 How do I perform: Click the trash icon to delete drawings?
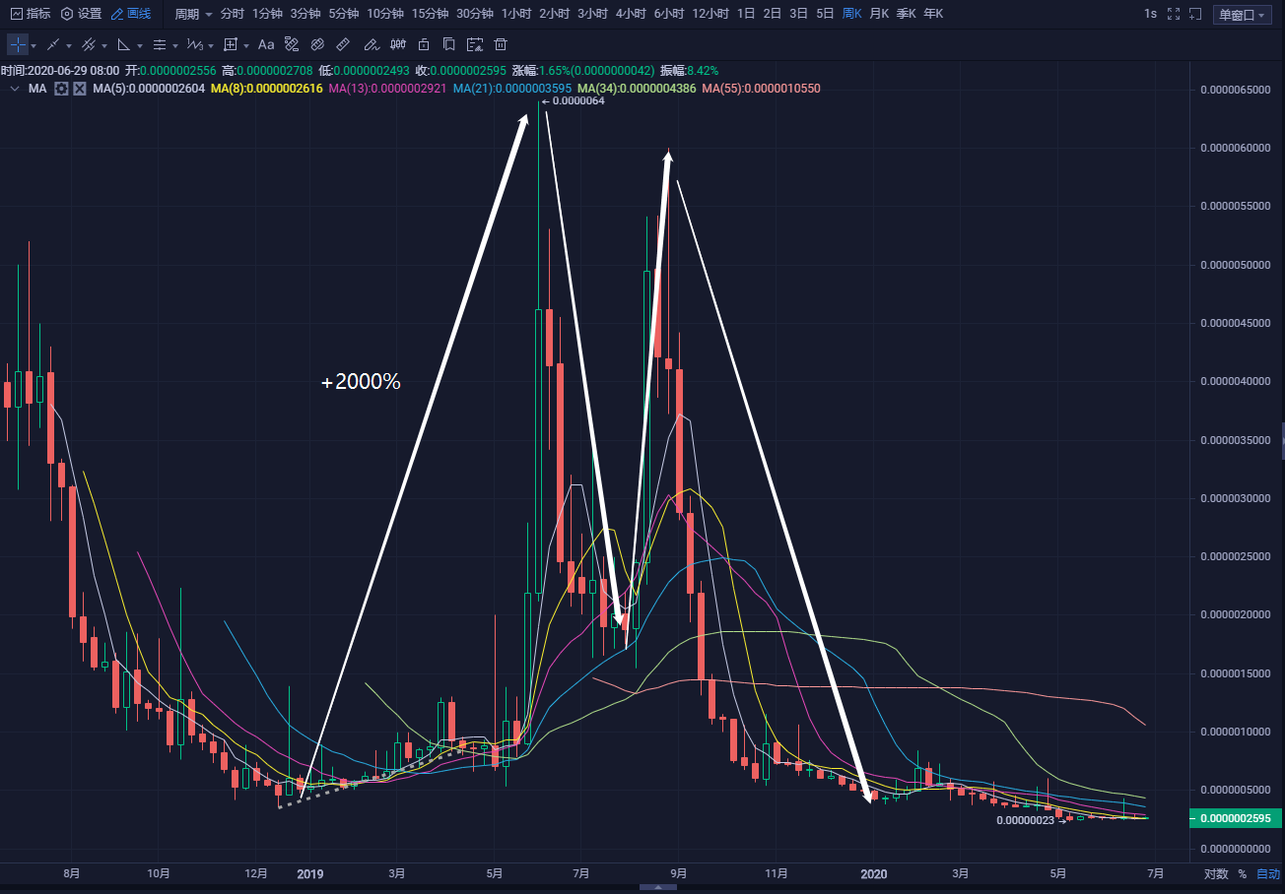tap(501, 44)
